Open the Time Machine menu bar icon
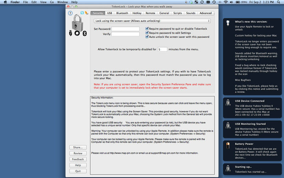Viewport: 284px width, 178px height. (214, 2)
